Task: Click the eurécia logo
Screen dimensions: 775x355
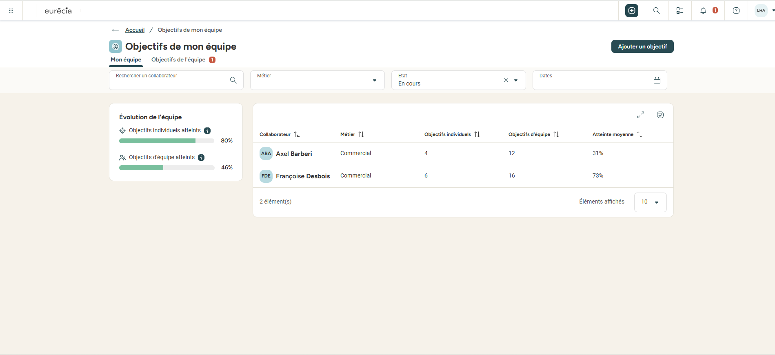Action: click(58, 11)
